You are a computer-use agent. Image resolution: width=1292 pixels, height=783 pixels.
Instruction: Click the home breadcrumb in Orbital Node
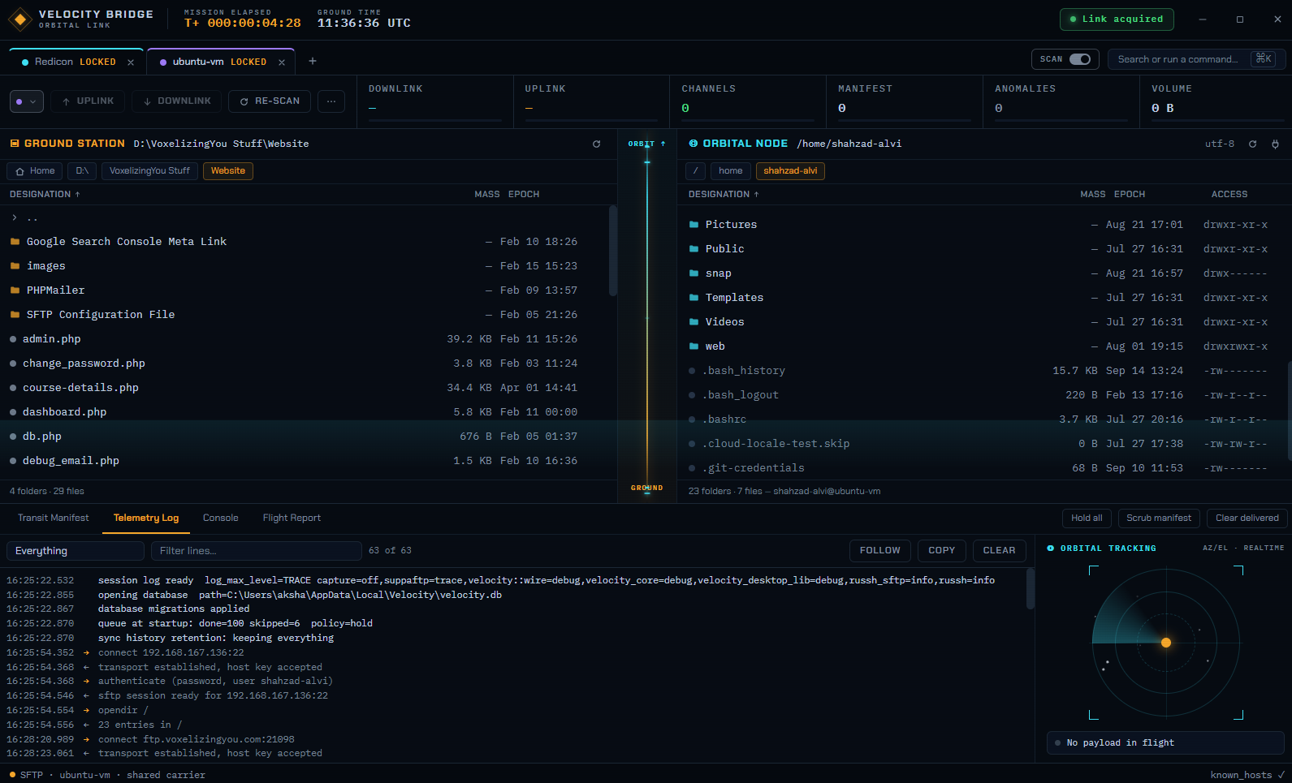pyautogui.click(x=731, y=171)
